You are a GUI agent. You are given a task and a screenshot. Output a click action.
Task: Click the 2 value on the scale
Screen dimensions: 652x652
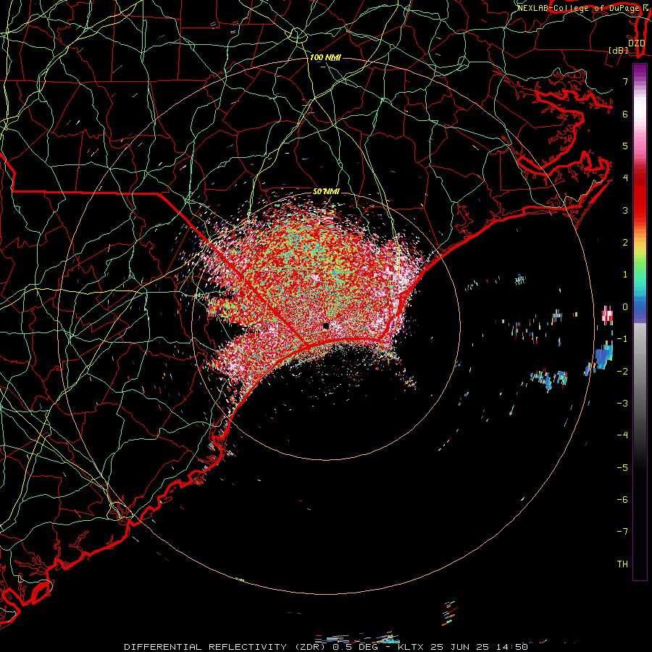pyautogui.click(x=625, y=243)
